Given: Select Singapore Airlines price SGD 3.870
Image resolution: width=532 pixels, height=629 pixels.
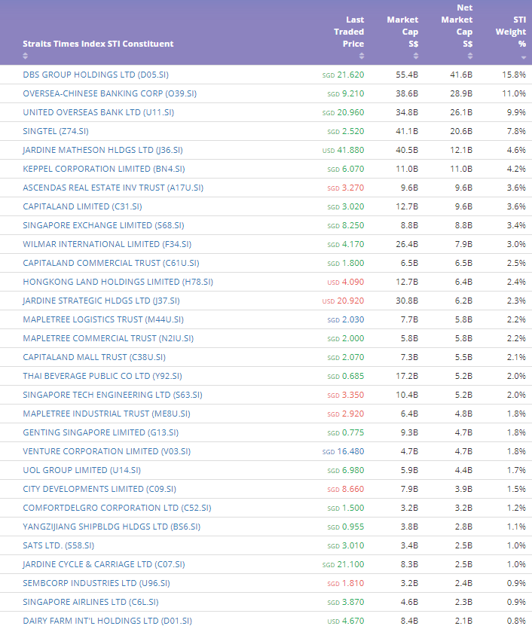Looking at the screenshot, I should click(345, 603).
